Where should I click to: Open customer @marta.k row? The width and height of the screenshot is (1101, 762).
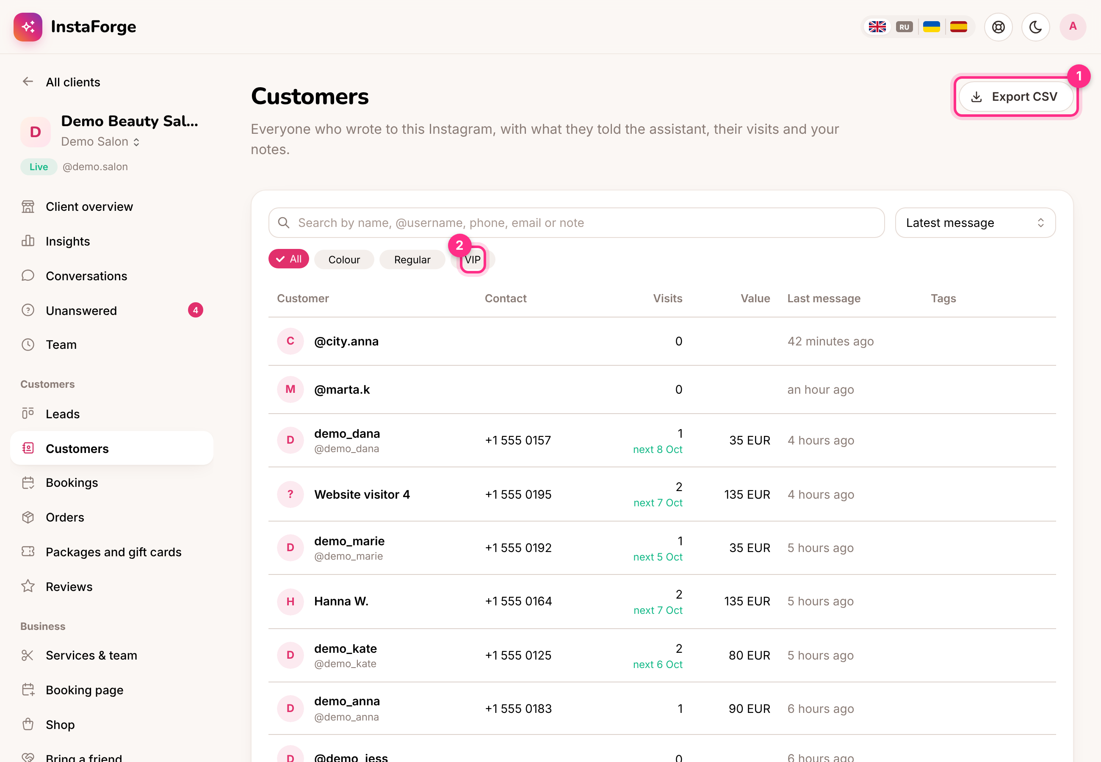[x=662, y=389]
